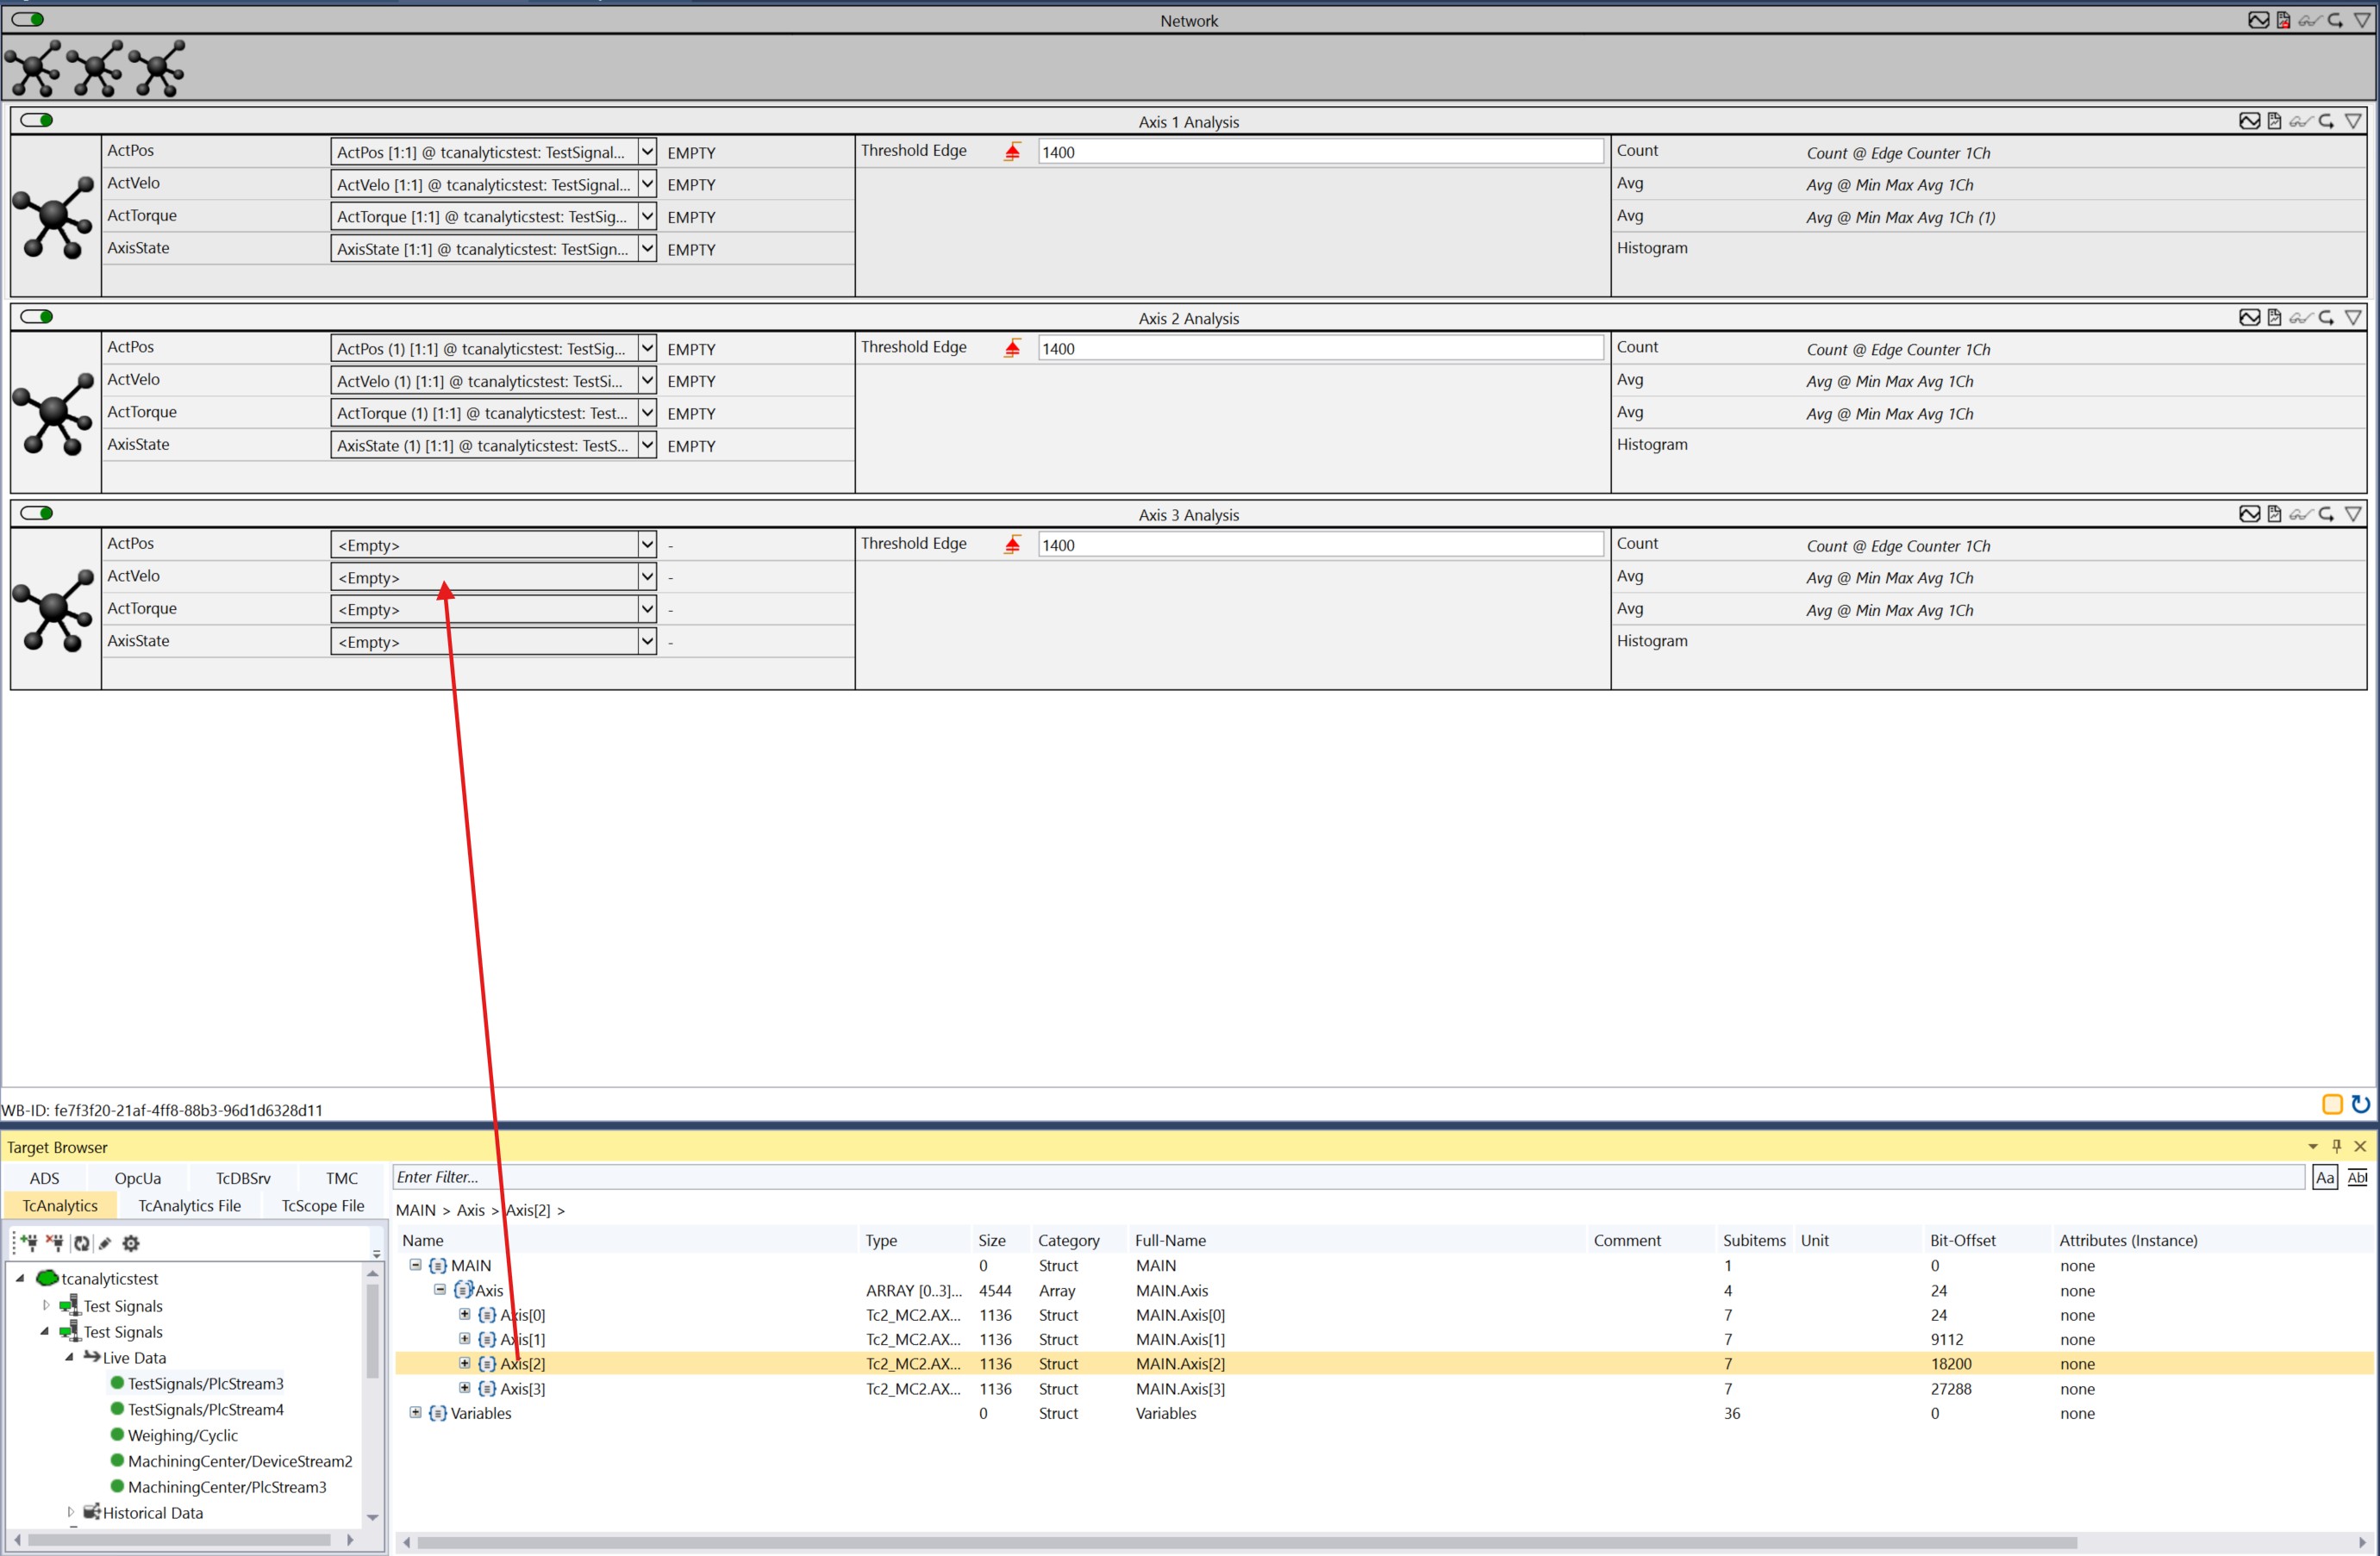Click the MAIN breadcrumb in the path
Viewport: 2380px width, 1556px height.
click(x=416, y=1211)
